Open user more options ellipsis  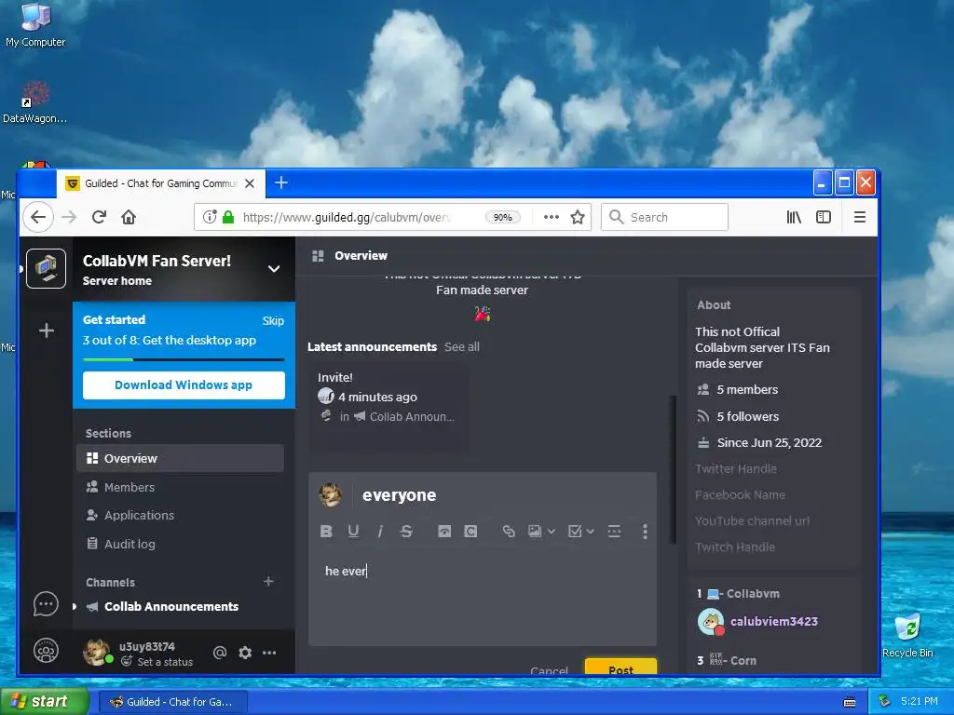[x=269, y=653]
